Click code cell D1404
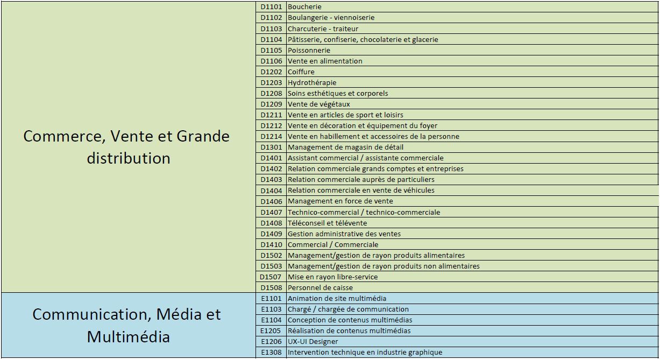Screen dimensions: 660x359 [x=271, y=190]
